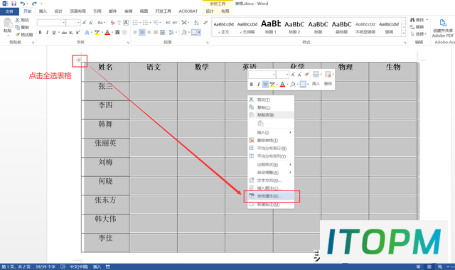This screenshot has height=270, width=455.
Task: Toggle Italic in floating mini toolbar
Action: (258, 85)
